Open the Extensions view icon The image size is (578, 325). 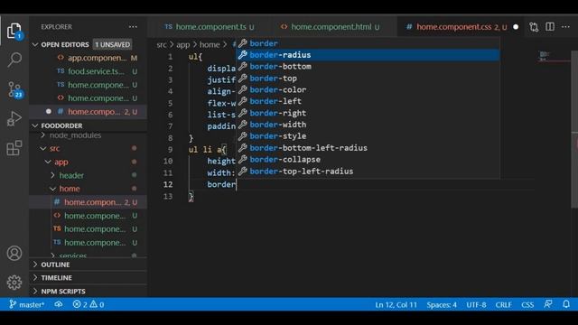(14, 148)
